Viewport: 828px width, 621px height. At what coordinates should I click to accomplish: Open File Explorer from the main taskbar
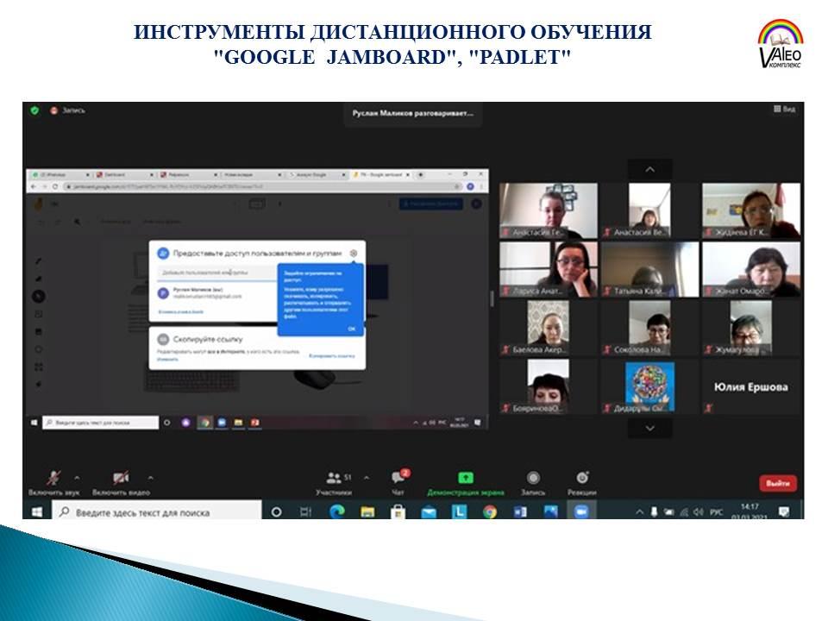[367, 511]
